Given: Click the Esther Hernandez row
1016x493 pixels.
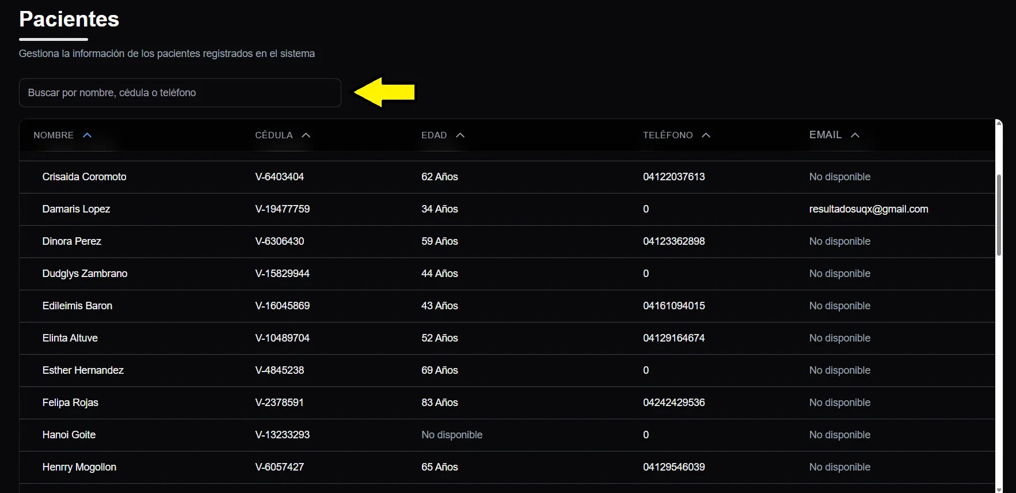Looking at the screenshot, I should click(83, 370).
